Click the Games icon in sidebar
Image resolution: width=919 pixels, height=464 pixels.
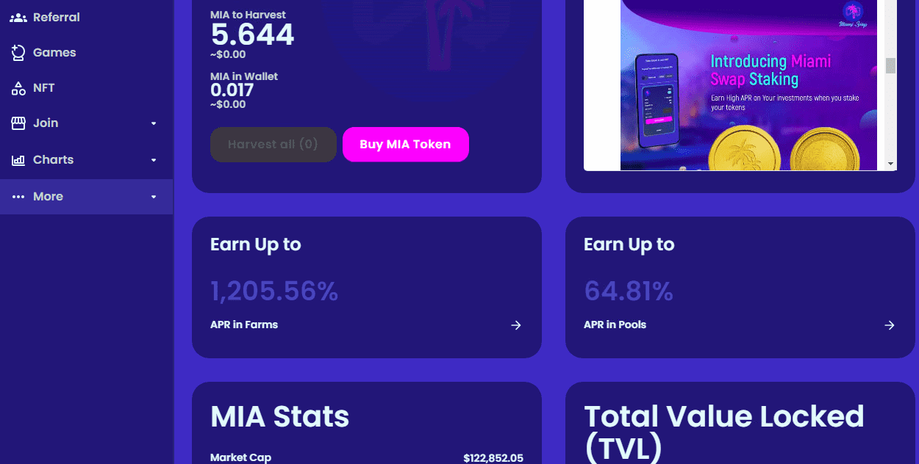click(x=18, y=53)
